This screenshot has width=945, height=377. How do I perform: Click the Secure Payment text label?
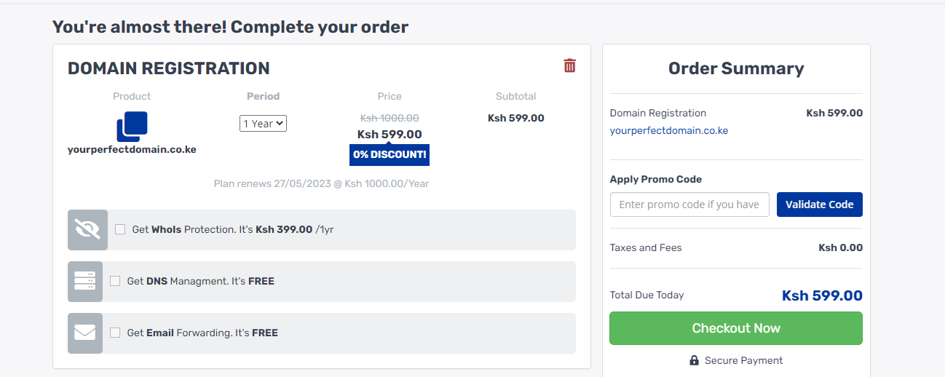[743, 360]
